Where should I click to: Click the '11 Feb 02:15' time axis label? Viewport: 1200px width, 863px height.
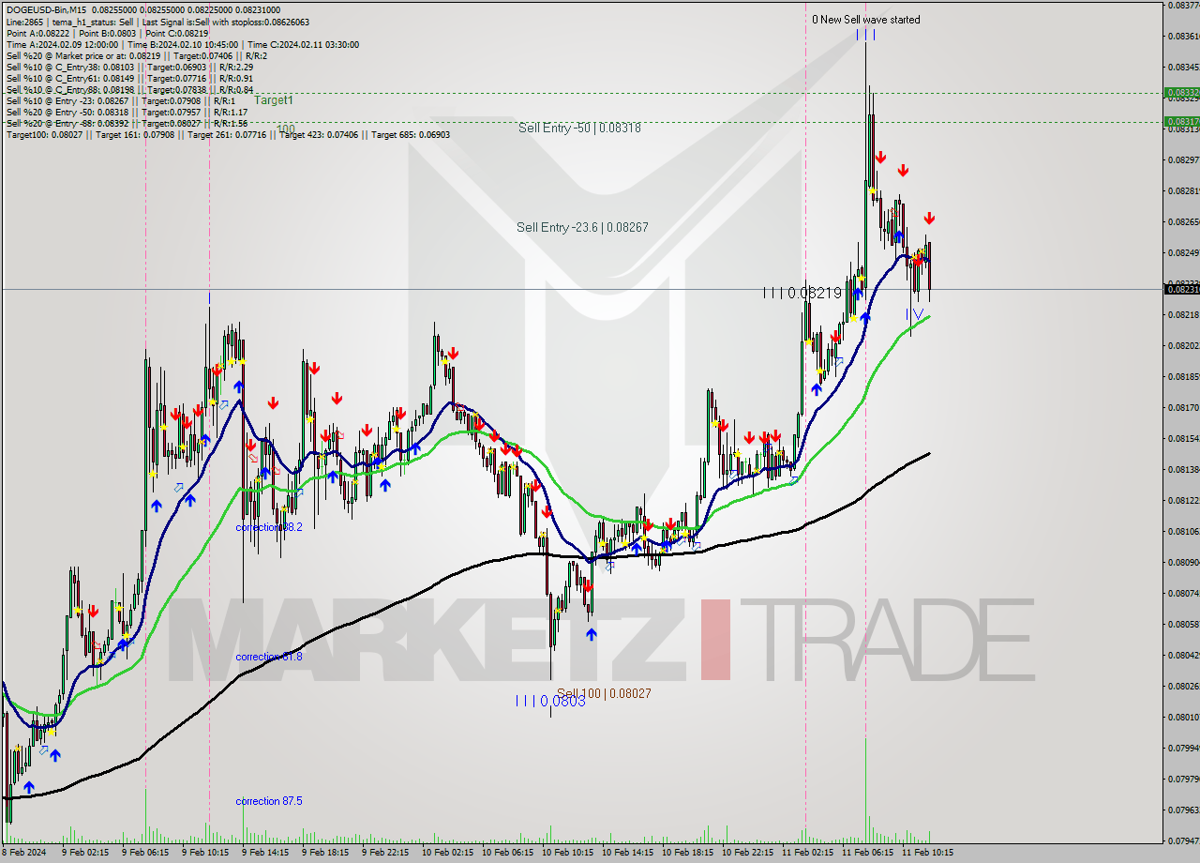click(807, 853)
